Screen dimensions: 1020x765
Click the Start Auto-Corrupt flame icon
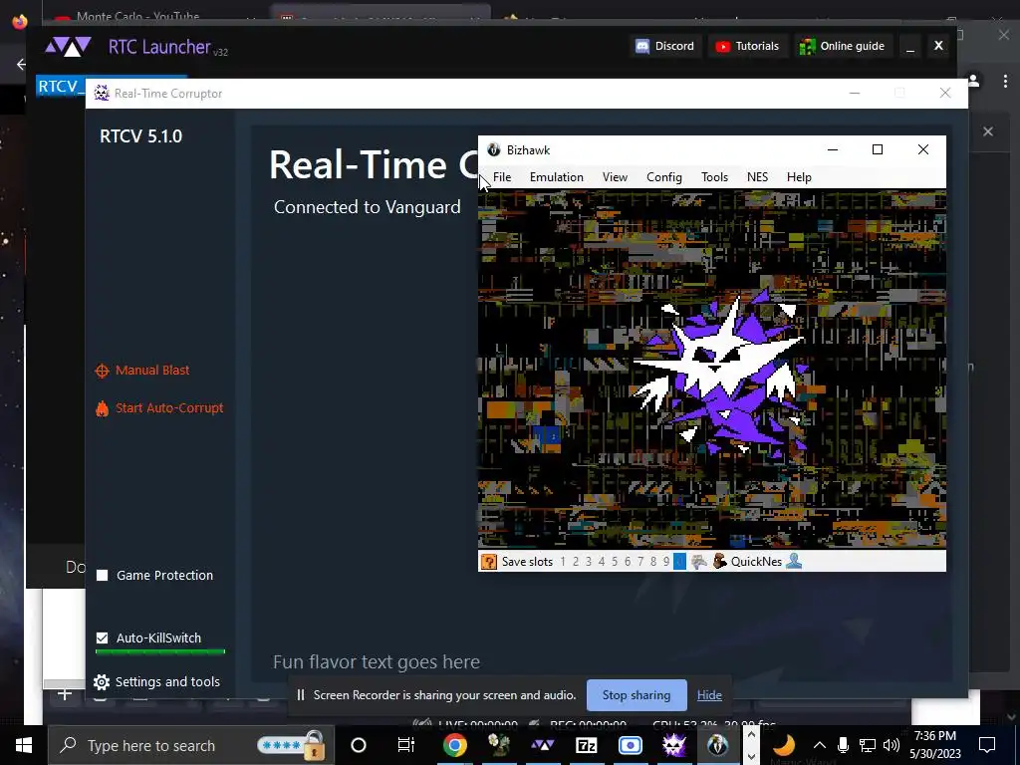point(102,408)
